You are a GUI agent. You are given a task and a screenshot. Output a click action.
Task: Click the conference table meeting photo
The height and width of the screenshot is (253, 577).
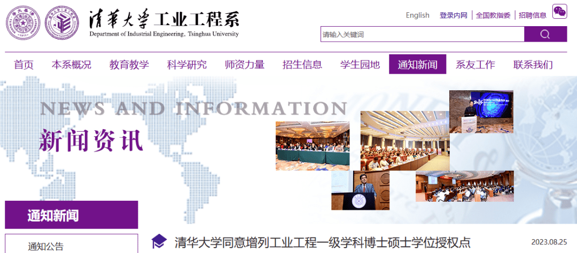(313, 146)
